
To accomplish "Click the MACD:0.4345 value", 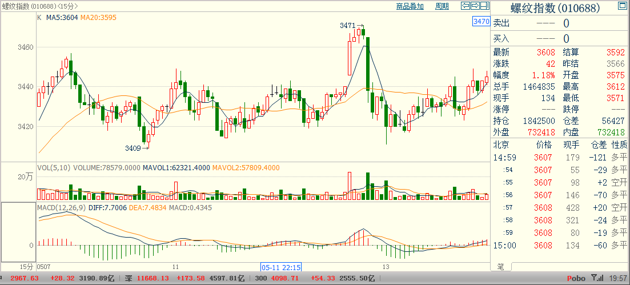I will [190, 208].
